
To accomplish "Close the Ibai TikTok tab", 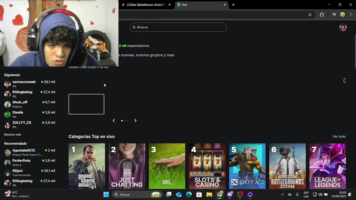I will click(170, 5).
